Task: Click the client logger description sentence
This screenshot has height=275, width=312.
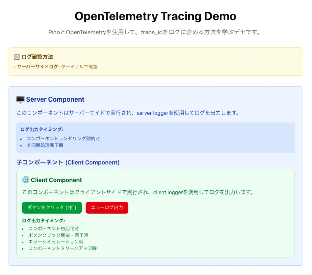Action: coord(138,192)
